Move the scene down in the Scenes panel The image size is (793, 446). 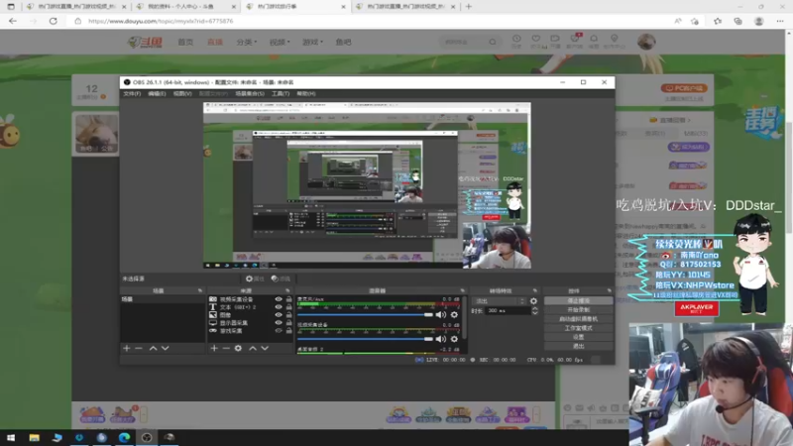tap(165, 349)
